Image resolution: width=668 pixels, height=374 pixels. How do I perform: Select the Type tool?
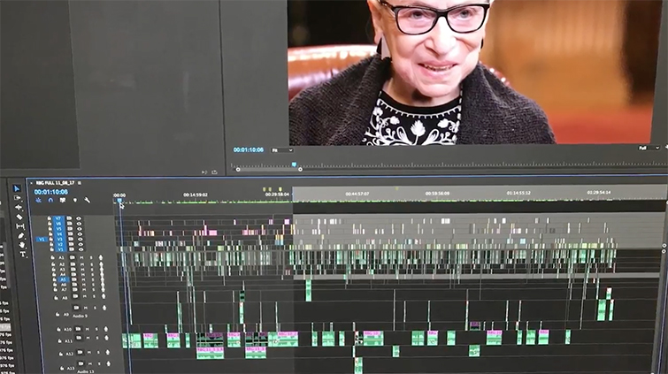23,255
